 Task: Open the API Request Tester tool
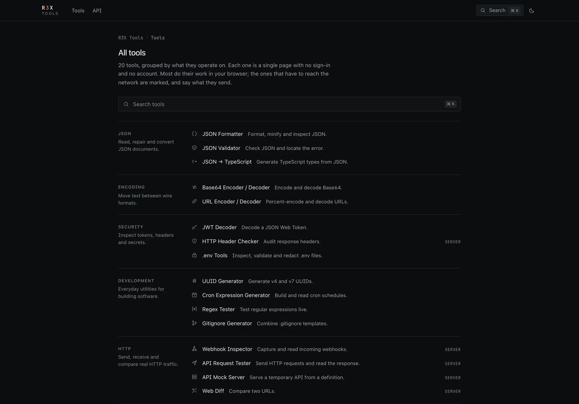click(226, 363)
